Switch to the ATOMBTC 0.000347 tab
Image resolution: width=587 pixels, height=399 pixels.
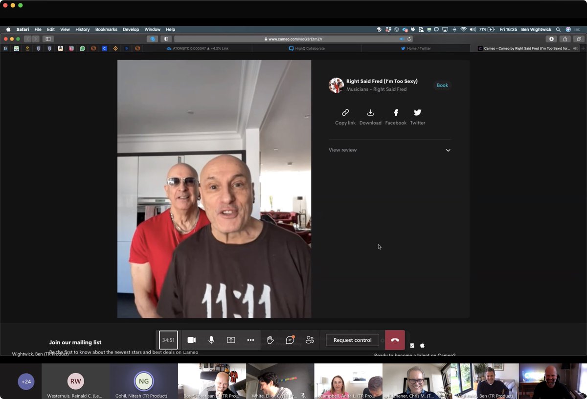click(x=198, y=48)
